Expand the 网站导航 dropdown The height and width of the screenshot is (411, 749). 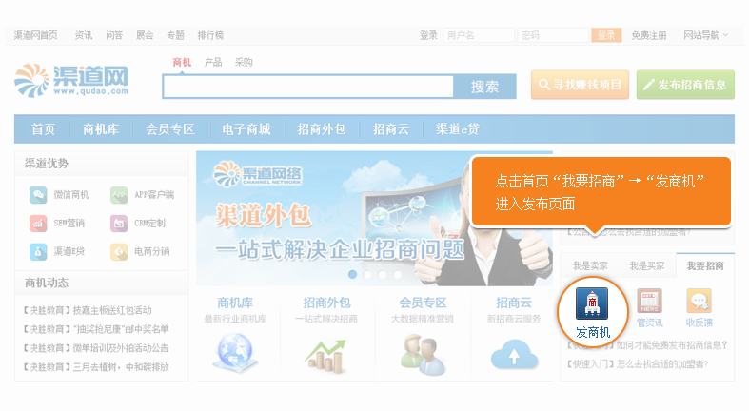click(x=705, y=35)
